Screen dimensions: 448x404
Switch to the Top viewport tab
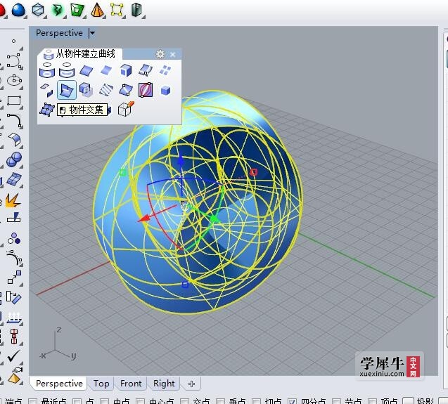101,384
